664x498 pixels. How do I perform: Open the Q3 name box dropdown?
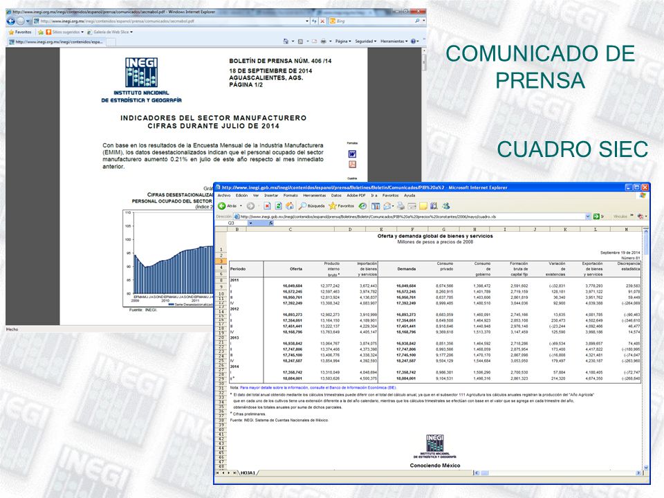point(250,223)
